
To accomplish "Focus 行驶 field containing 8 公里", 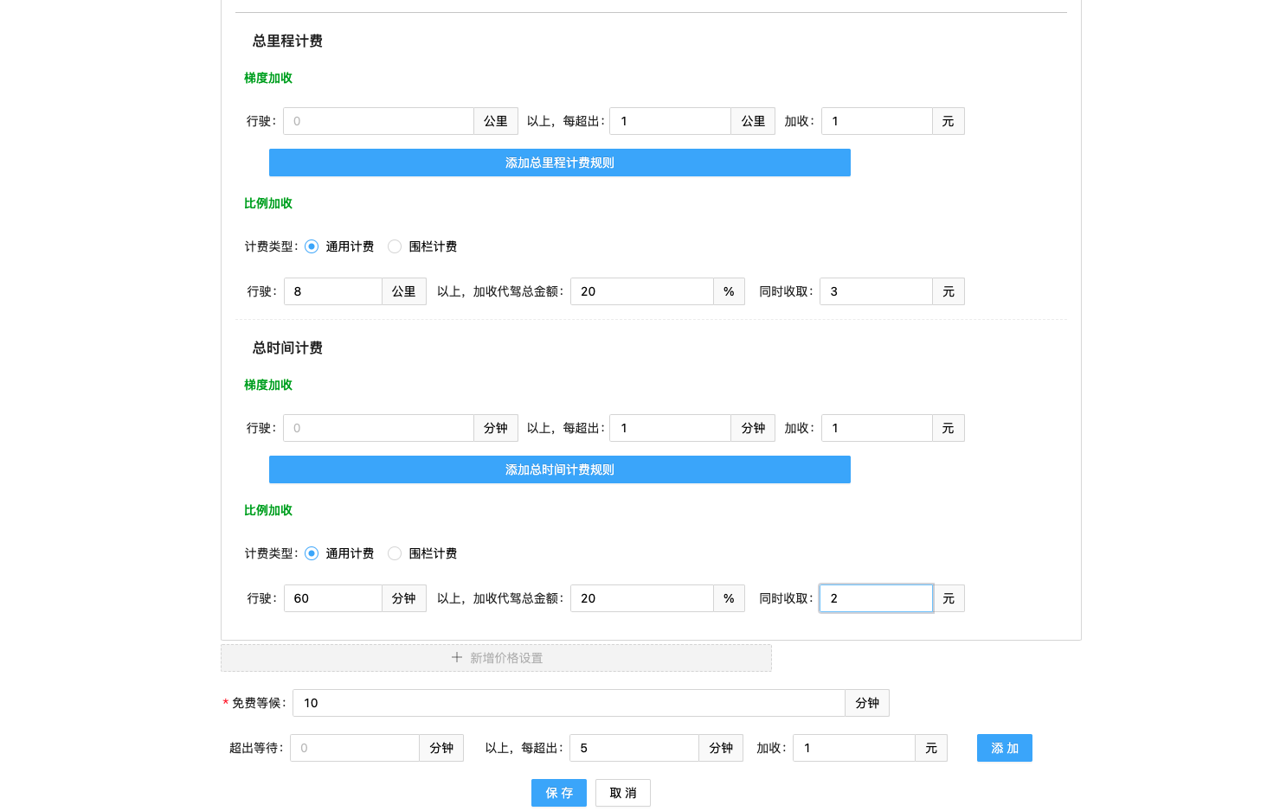I will point(333,291).
